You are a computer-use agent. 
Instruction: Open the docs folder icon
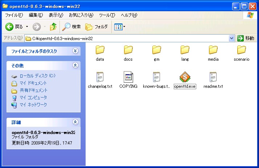pos(128,50)
